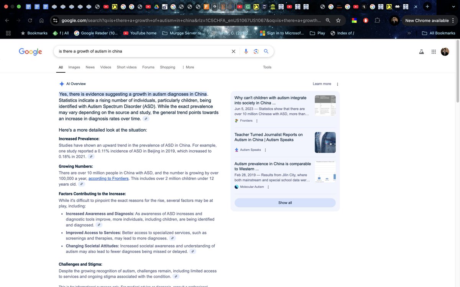
Task: Open the Play bookmarks folder
Action: point(317,33)
